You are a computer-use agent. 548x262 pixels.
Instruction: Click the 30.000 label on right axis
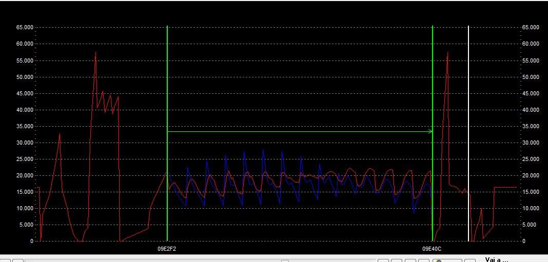531,143
